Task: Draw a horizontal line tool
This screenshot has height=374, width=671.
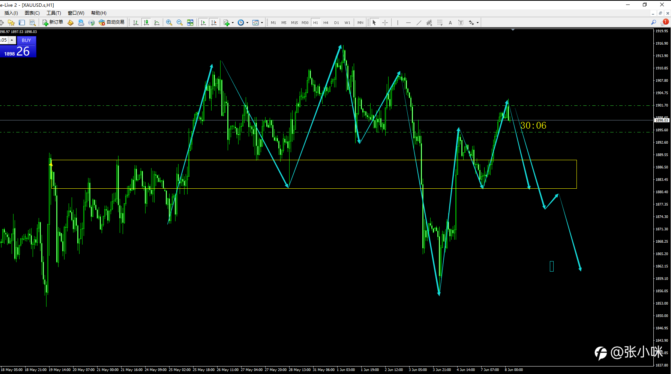Action: (x=408, y=23)
